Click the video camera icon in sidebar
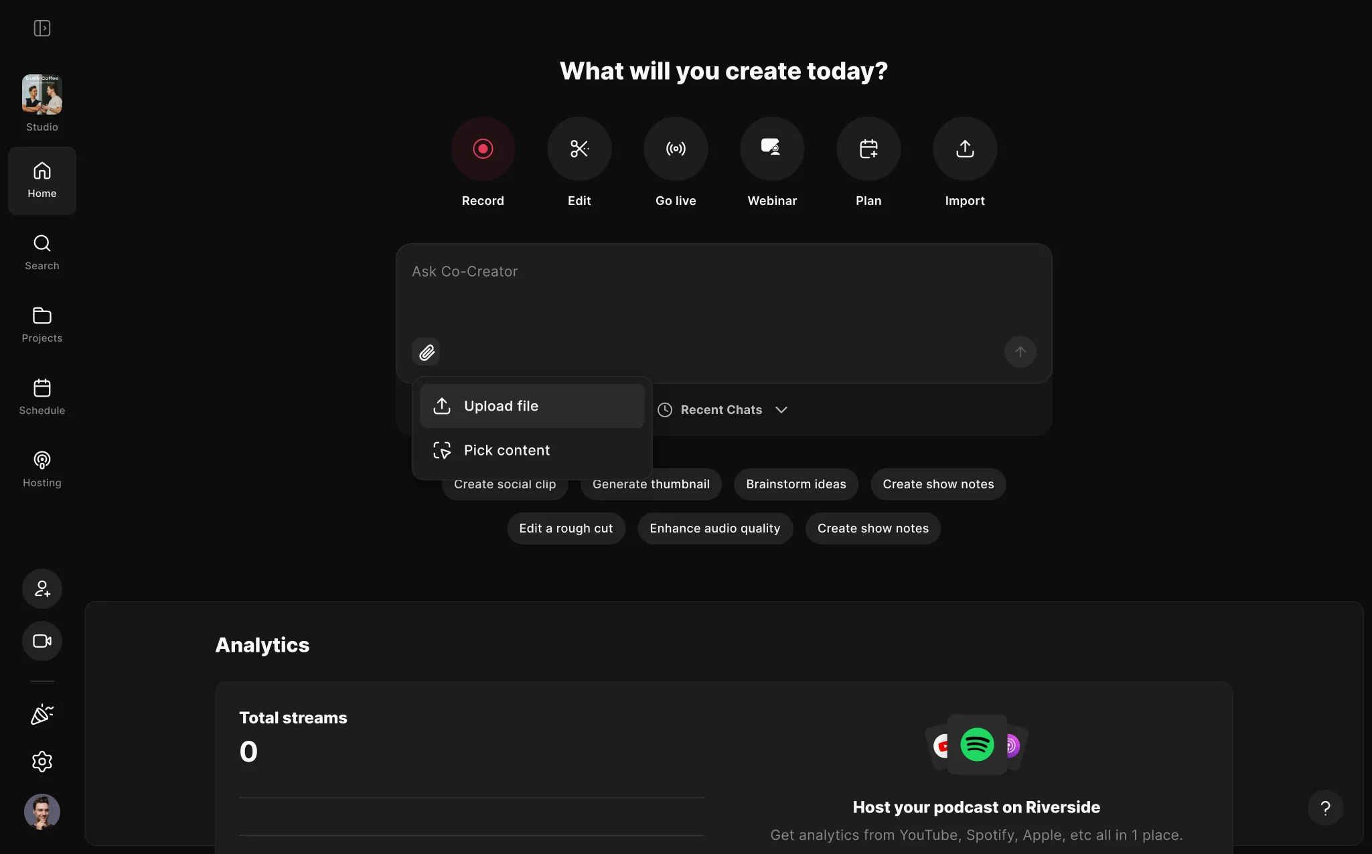The width and height of the screenshot is (1372, 854). click(42, 641)
